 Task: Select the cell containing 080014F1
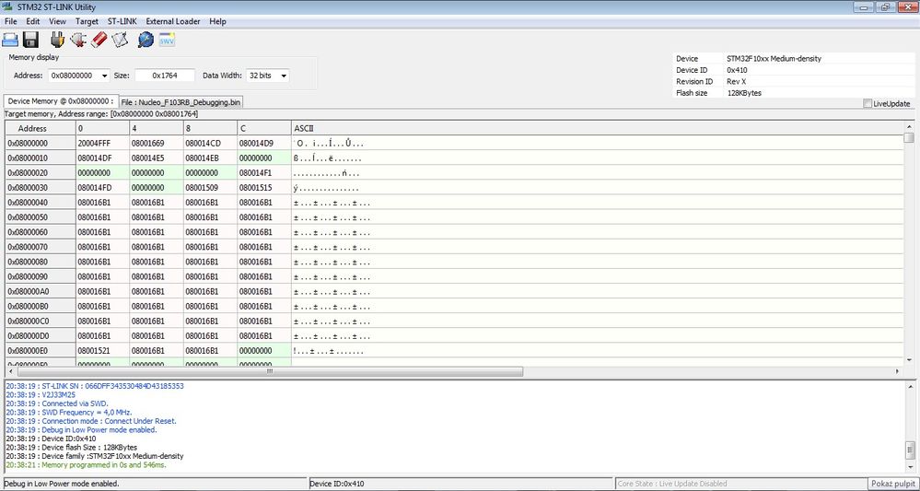pos(264,172)
